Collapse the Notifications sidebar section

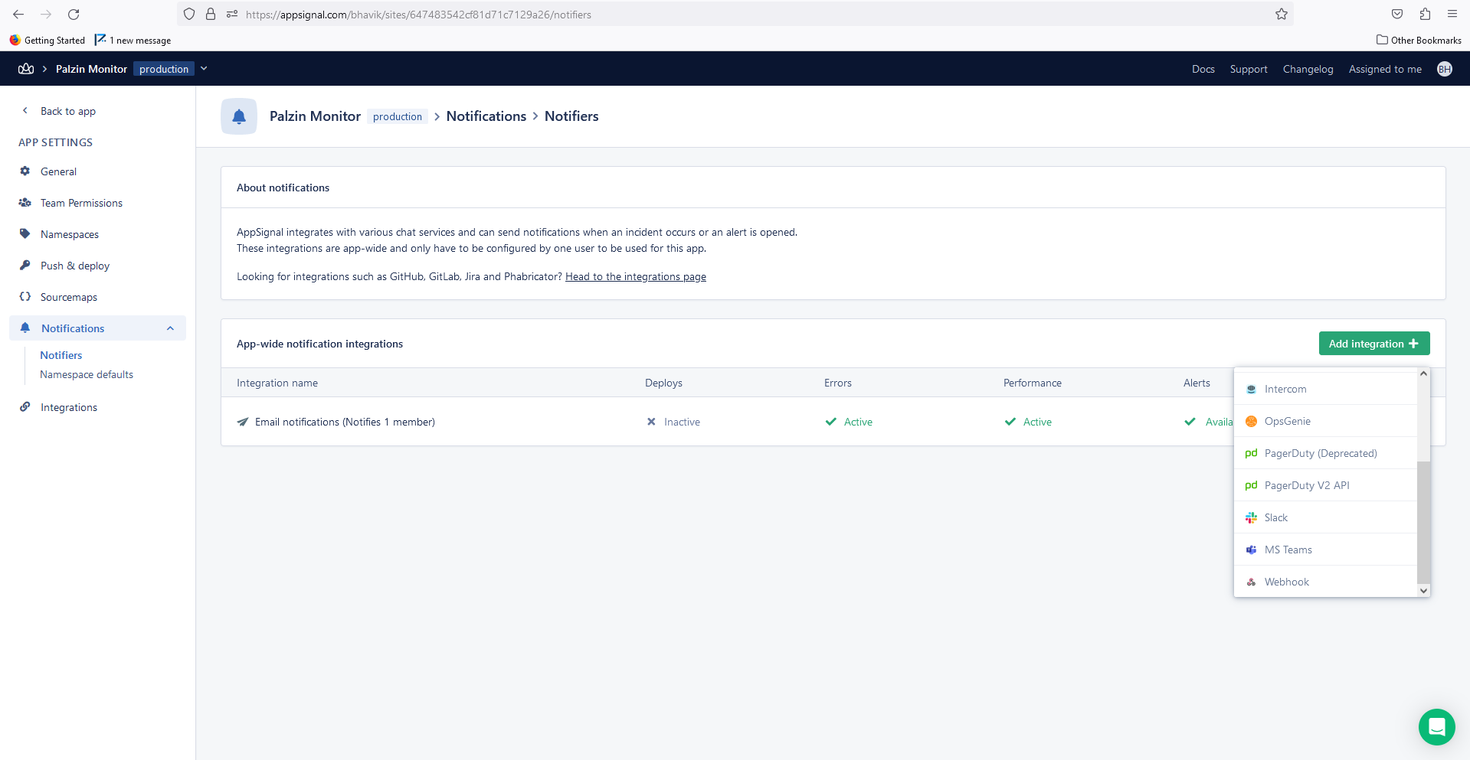[170, 328]
